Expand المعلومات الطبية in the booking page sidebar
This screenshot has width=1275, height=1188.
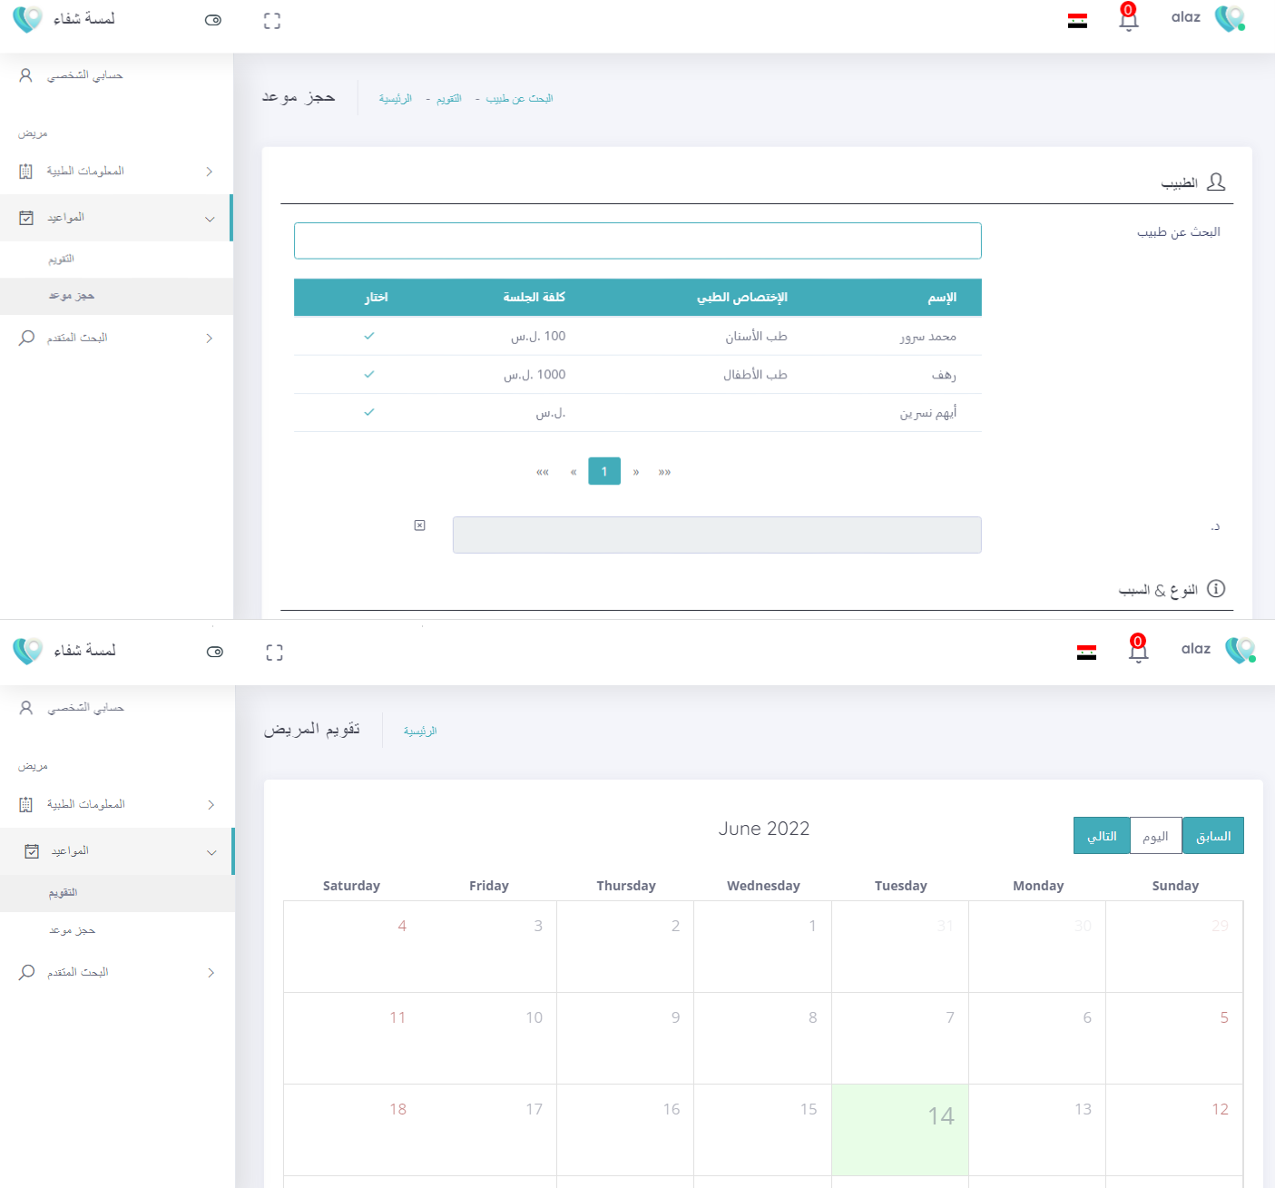point(116,172)
